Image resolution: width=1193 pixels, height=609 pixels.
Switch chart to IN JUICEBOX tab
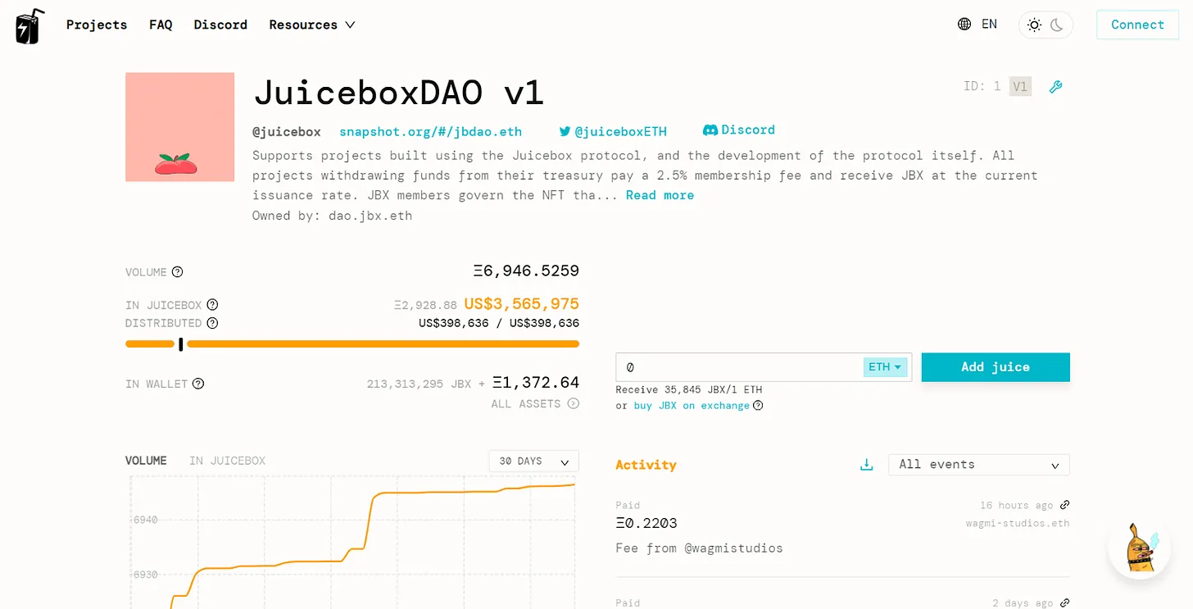pos(227,461)
